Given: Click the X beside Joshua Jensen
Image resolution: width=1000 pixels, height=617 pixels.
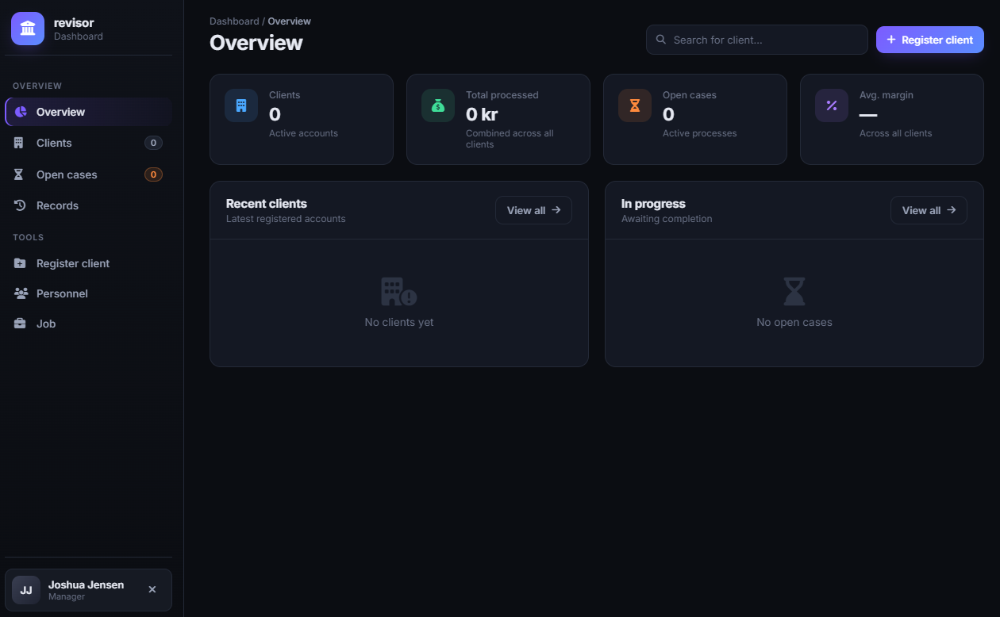Looking at the screenshot, I should [152, 590].
